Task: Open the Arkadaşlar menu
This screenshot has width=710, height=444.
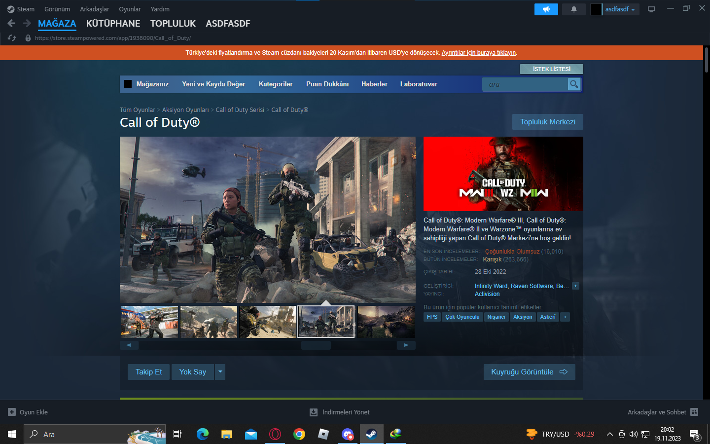Action: (x=95, y=9)
